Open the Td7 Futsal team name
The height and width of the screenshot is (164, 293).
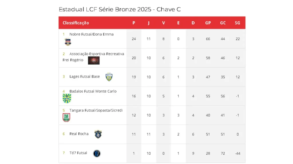coord(78,153)
